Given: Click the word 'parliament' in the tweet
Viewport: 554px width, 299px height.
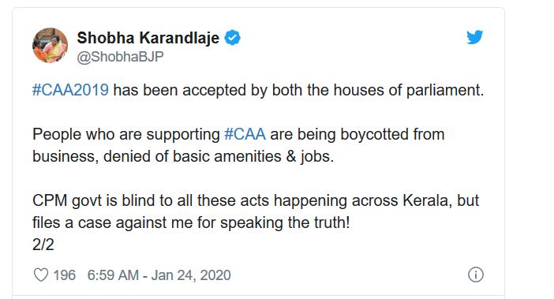Looking at the screenshot, I should point(445,91).
